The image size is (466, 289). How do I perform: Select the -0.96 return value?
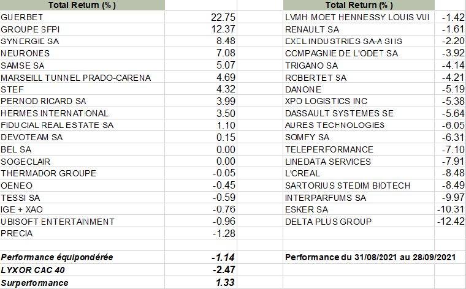224,222
